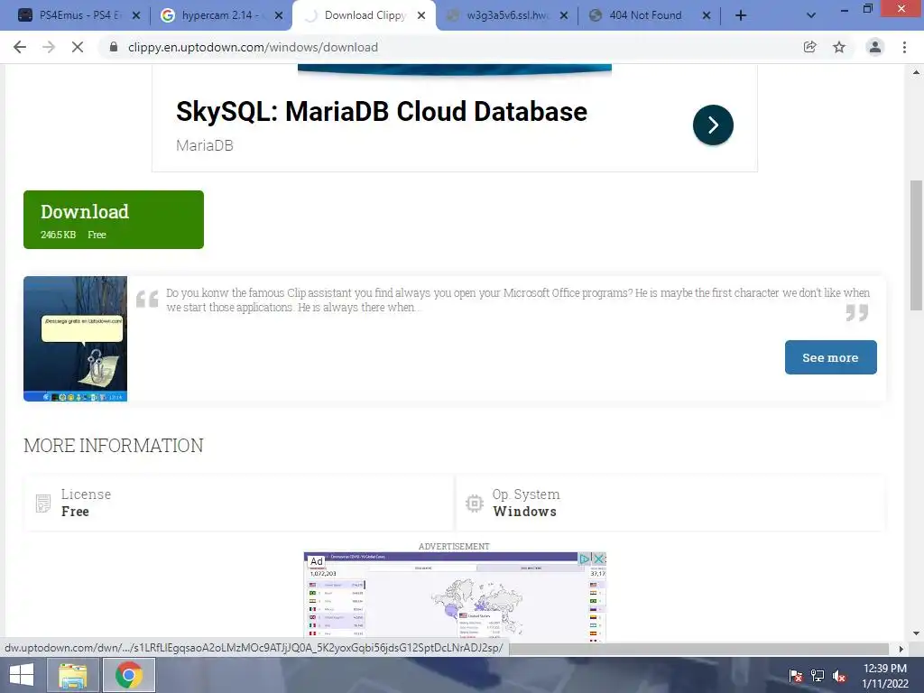This screenshot has width=924, height=693.
Task: Go back to the previous page
Action: coord(20,47)
